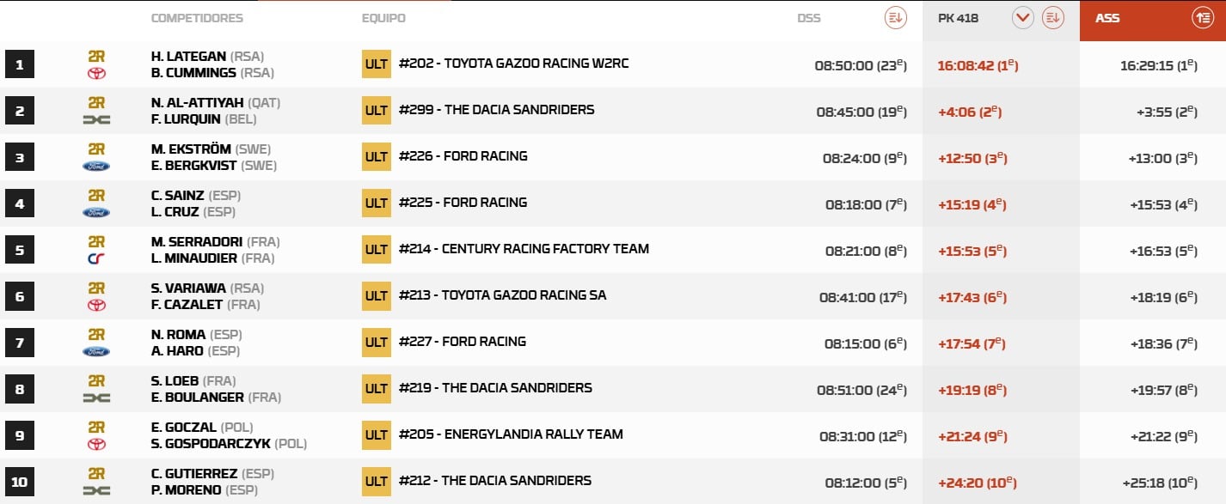Click the Ford logo beside M. Ekström

click(x=96, y=166)
